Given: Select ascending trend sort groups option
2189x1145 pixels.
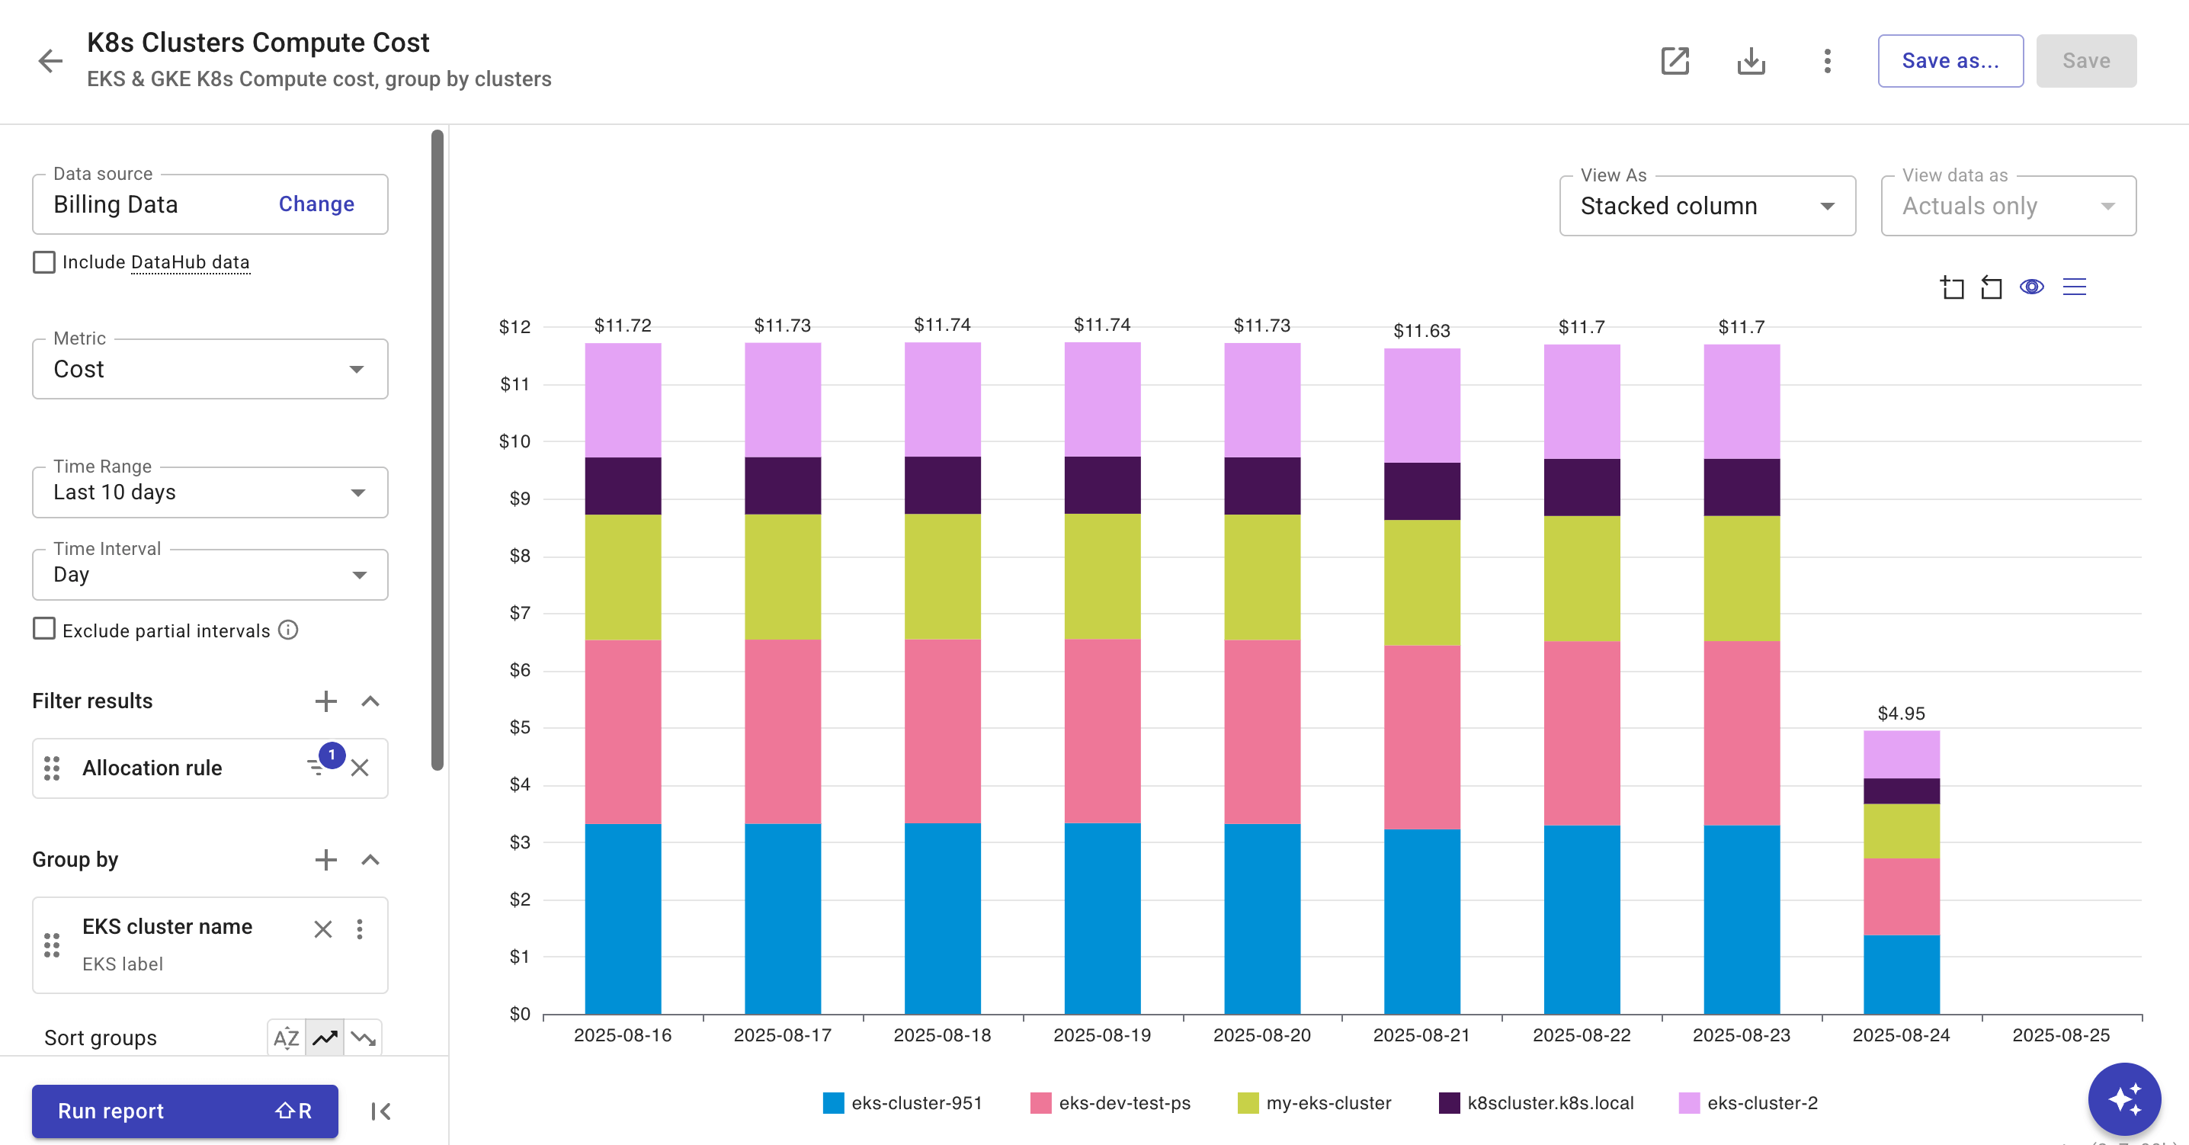Looking at the screenshot, I should pyautogui.click(x=325, y=1038).
